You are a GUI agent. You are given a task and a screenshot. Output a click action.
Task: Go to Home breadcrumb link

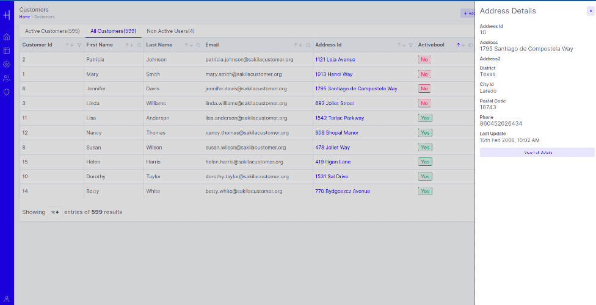pos(24,16)
